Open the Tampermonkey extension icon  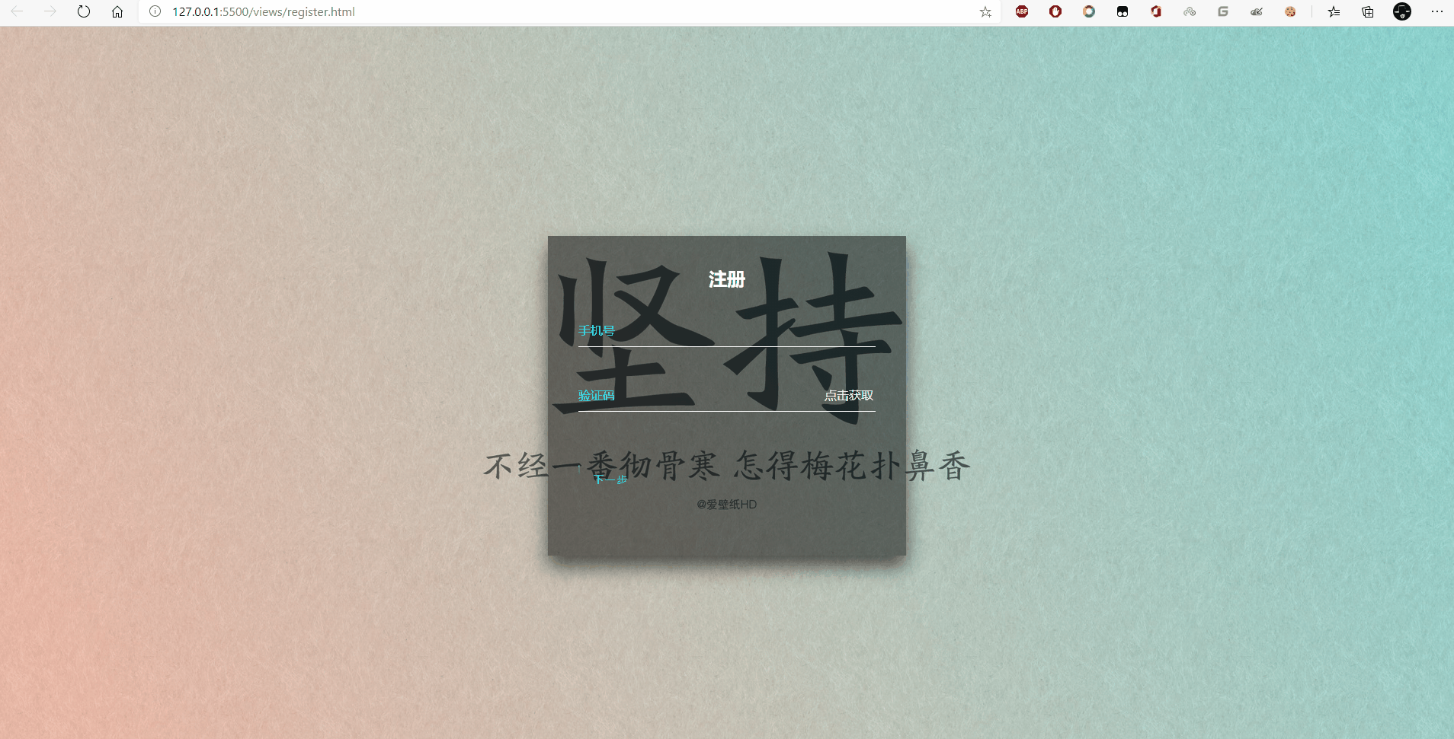coord(1123,11)
